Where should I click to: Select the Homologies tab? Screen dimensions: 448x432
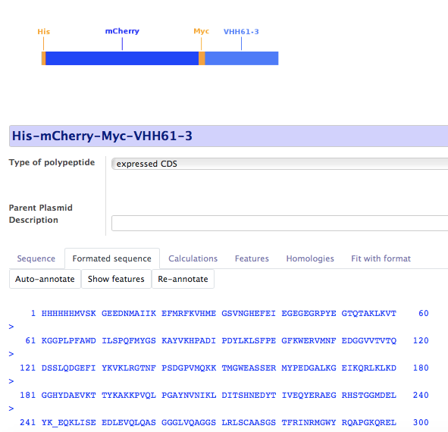[x=310, y=258]
